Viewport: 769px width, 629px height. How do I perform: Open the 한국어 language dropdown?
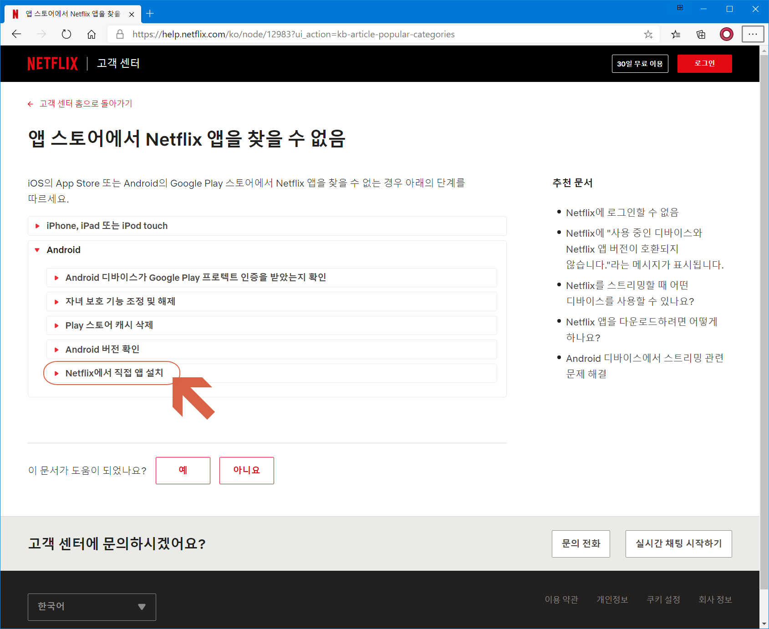92,607
